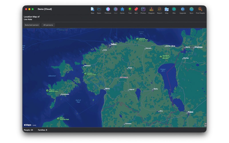This screenshot has width=229, height=143.
Task: Click the Liso Koka name in header
Action: click(28, 19)
